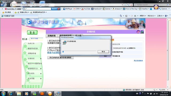Click the Feeds icon in the command bar
The height and width of the screenshot is (96, 171).
[x=126, y=16]
